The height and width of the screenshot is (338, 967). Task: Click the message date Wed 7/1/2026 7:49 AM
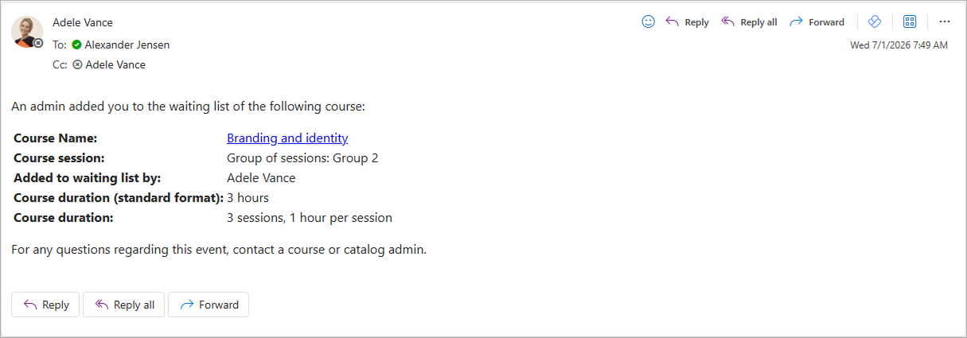[899, 45]
